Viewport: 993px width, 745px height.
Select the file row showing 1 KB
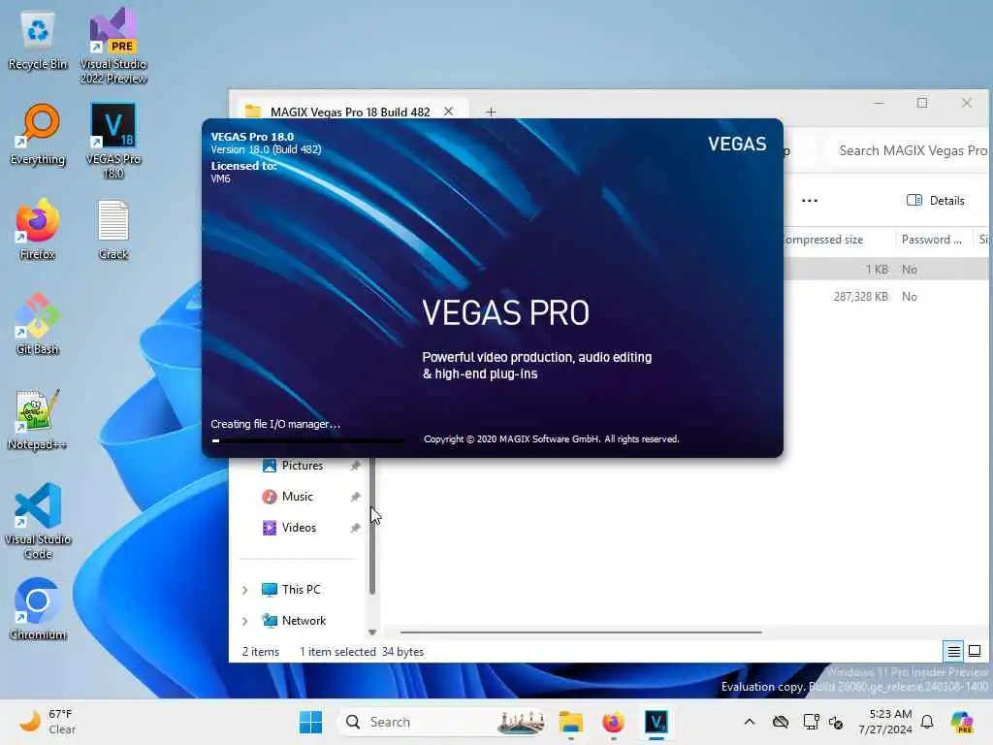(885, 270)
